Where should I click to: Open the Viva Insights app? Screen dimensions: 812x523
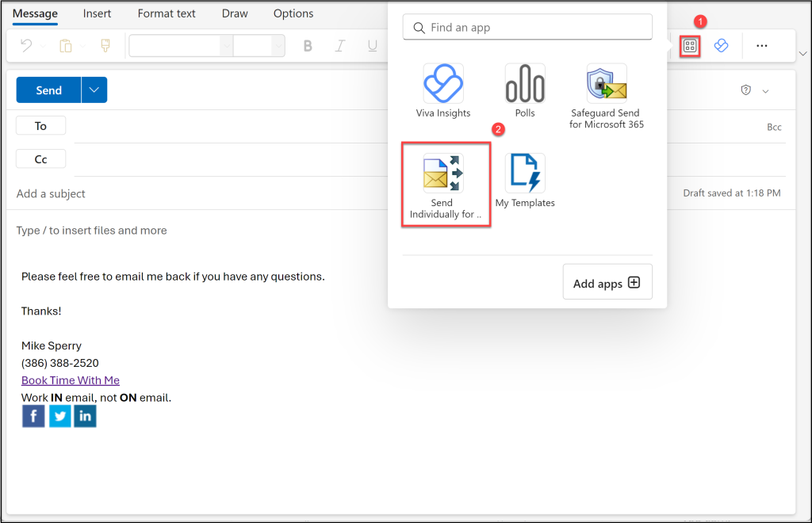pos(444,90)
